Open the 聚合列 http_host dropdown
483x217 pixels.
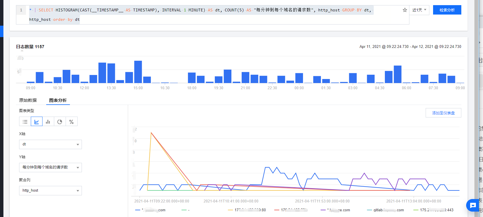[50, 190]
